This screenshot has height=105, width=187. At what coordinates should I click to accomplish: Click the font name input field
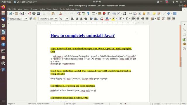[x=46, y=19]
